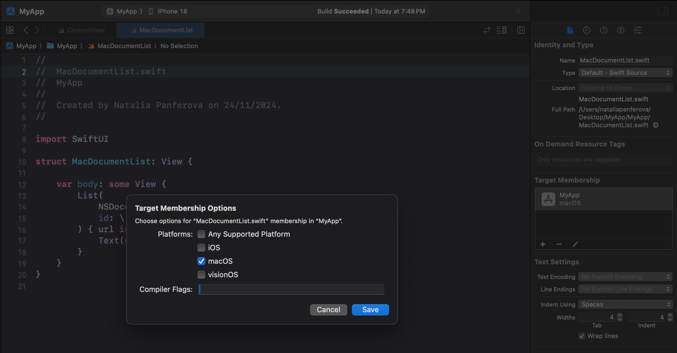
Task: Click the struct MacDocumentList line
Action: pyautogui.click(x=114, y=162)
